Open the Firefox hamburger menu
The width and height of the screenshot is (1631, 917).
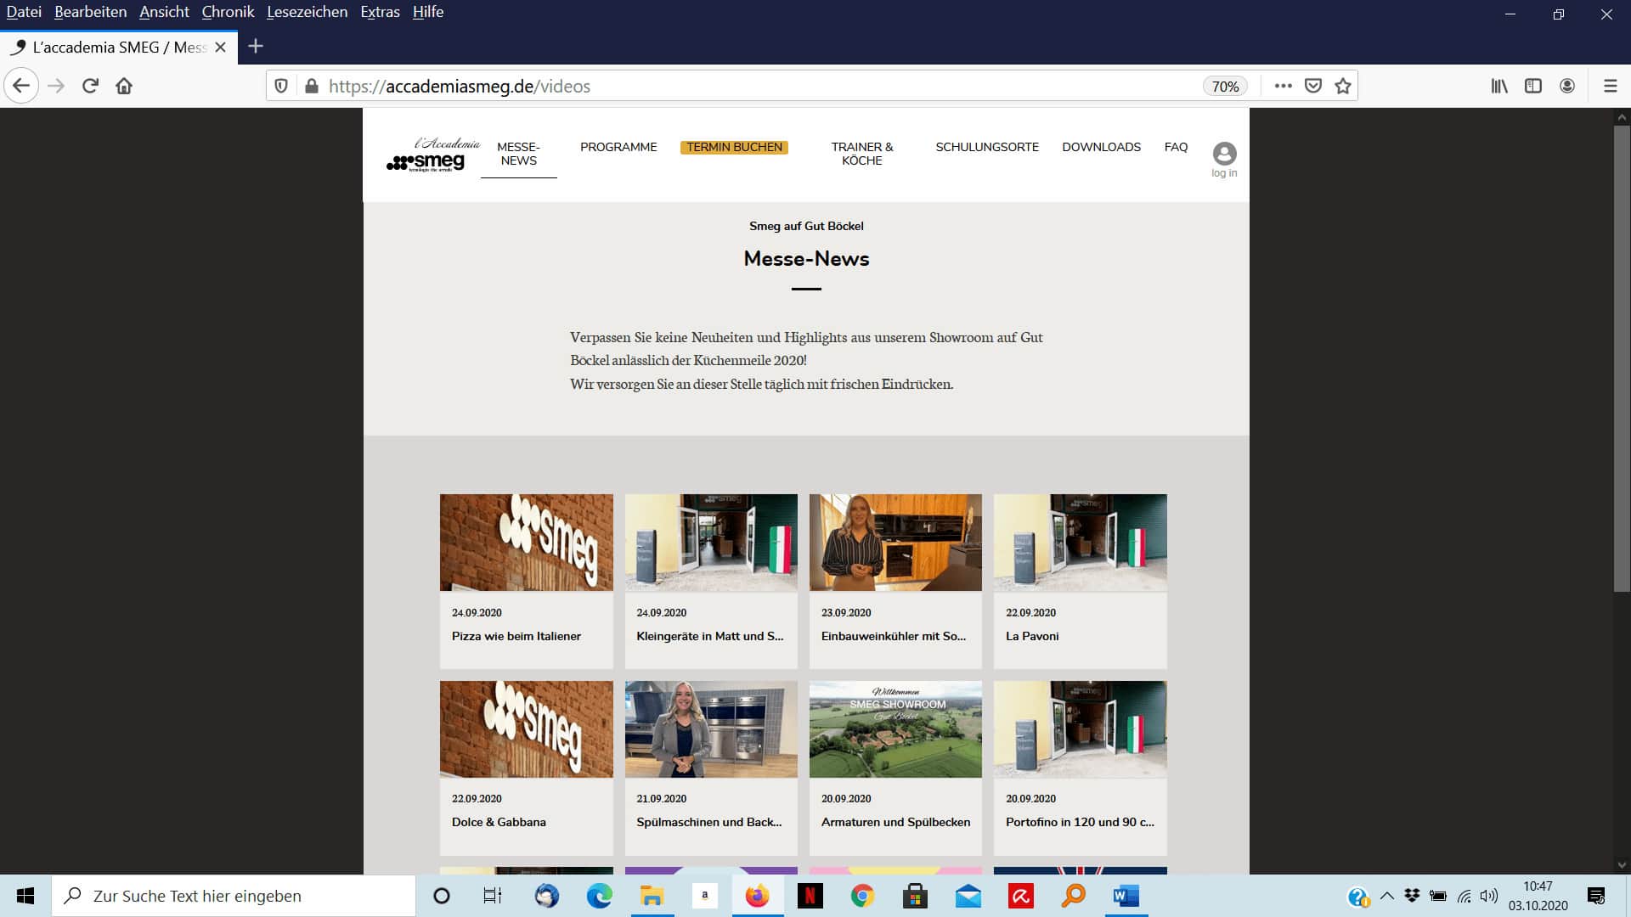[x=1610, y=86]
